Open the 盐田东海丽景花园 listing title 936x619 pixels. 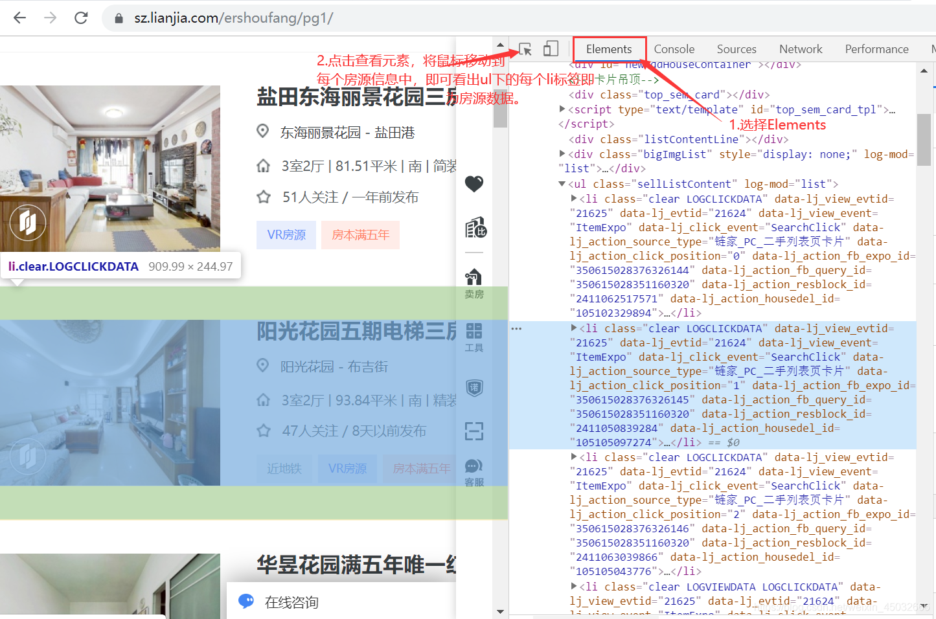(x=356, y=97)
